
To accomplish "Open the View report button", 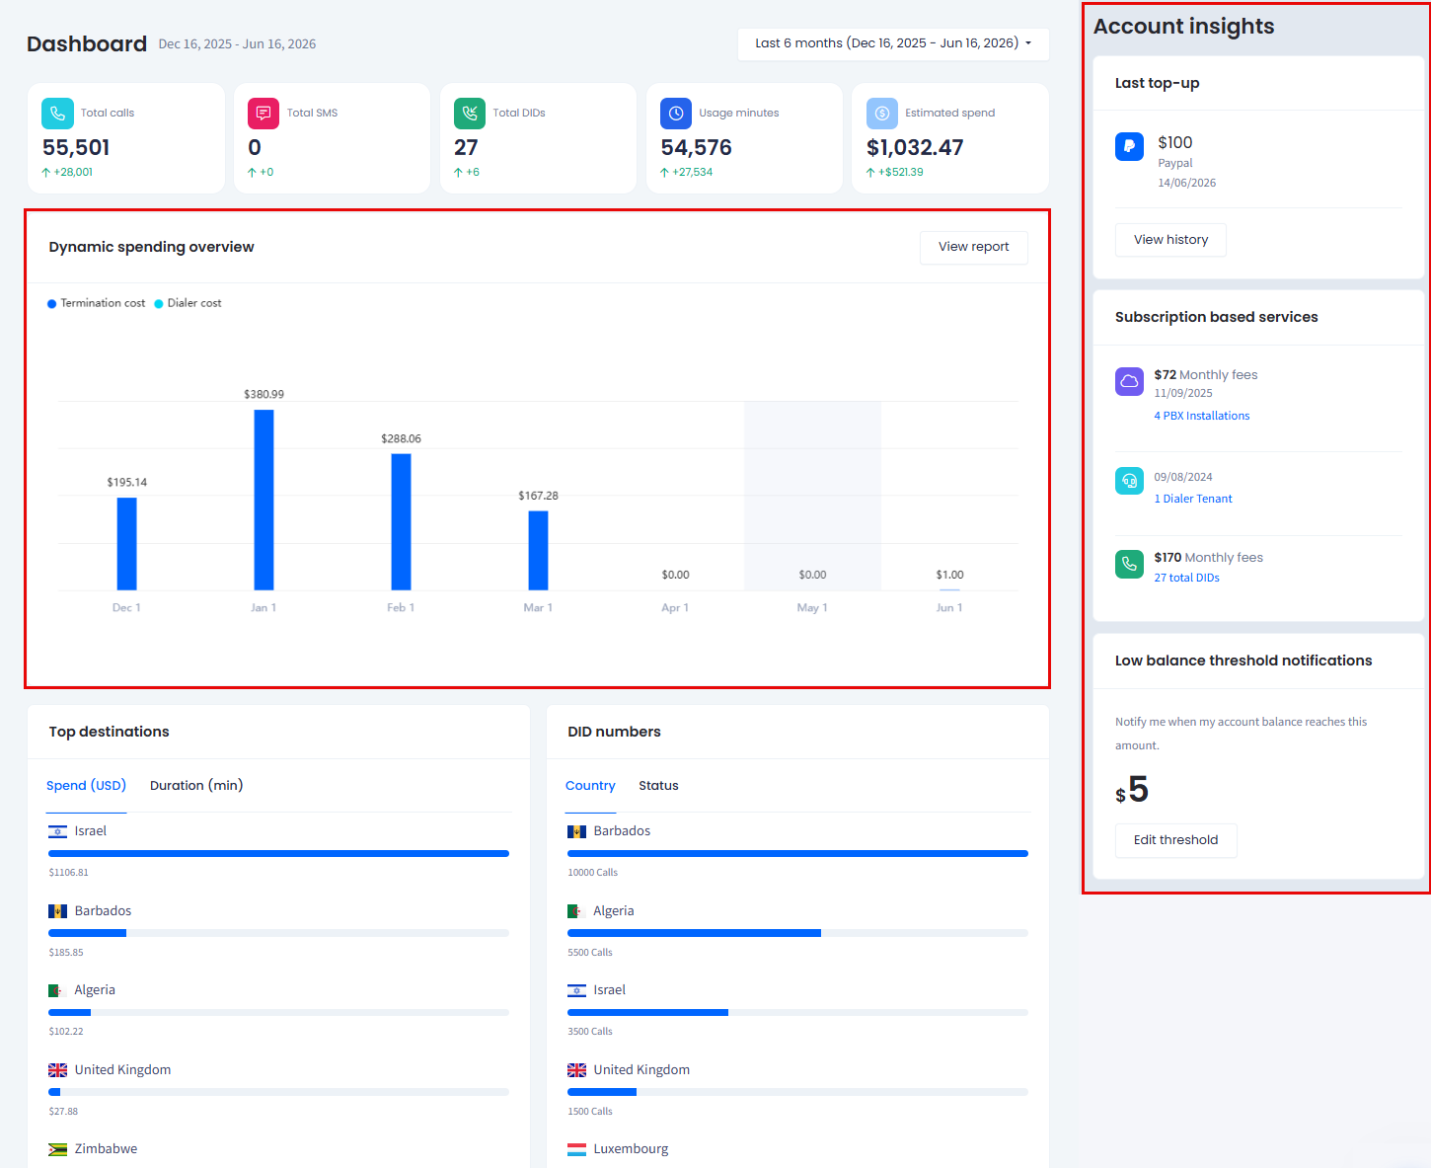I will [x=974, y=247].
